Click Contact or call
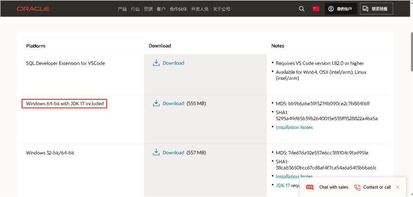Screen dimensions: 413x197 (x=377, y=187)
